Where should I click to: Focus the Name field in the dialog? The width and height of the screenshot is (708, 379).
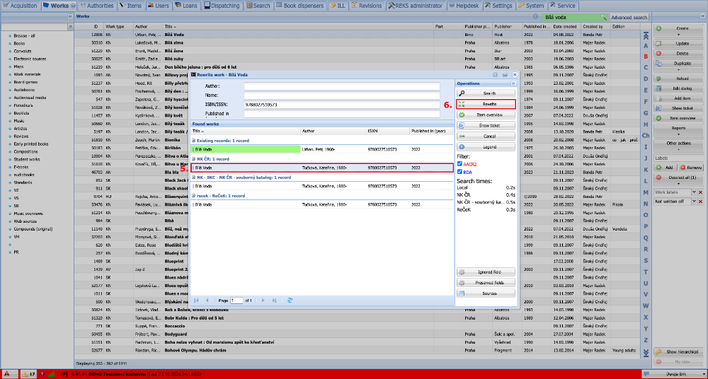(x=342, y=95)
